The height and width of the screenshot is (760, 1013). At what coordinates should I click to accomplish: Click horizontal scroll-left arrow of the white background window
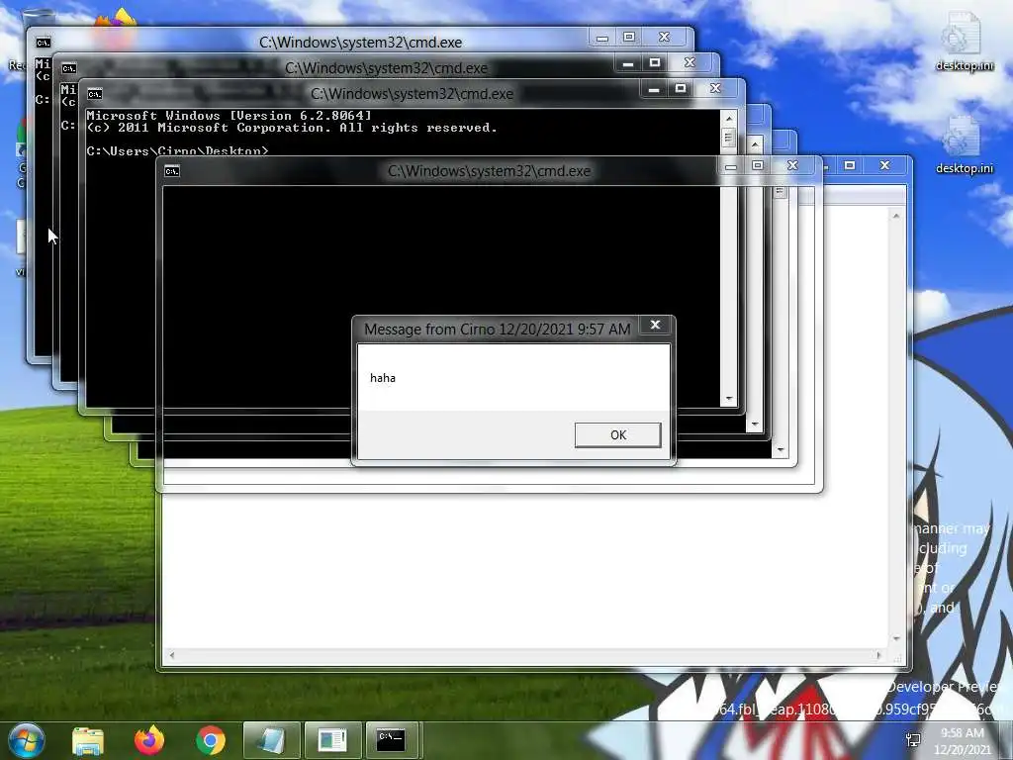pyautogui.click(x=172, y=655)
